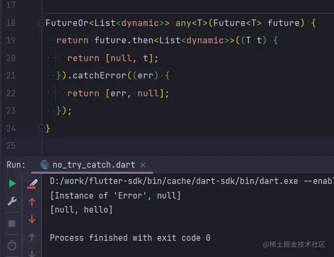This screenshot has height=257, width=334.
Task: Jump to previous error with red up arrow
Action: pos(32,202)
